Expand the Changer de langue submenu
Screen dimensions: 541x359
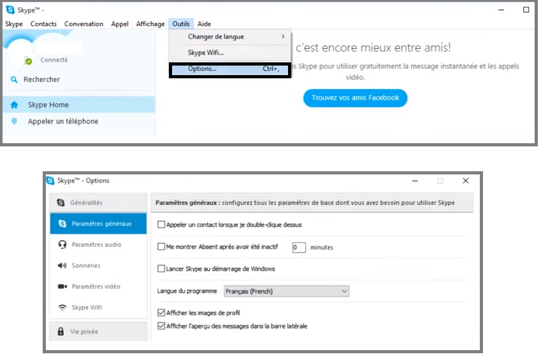(229, 37)
